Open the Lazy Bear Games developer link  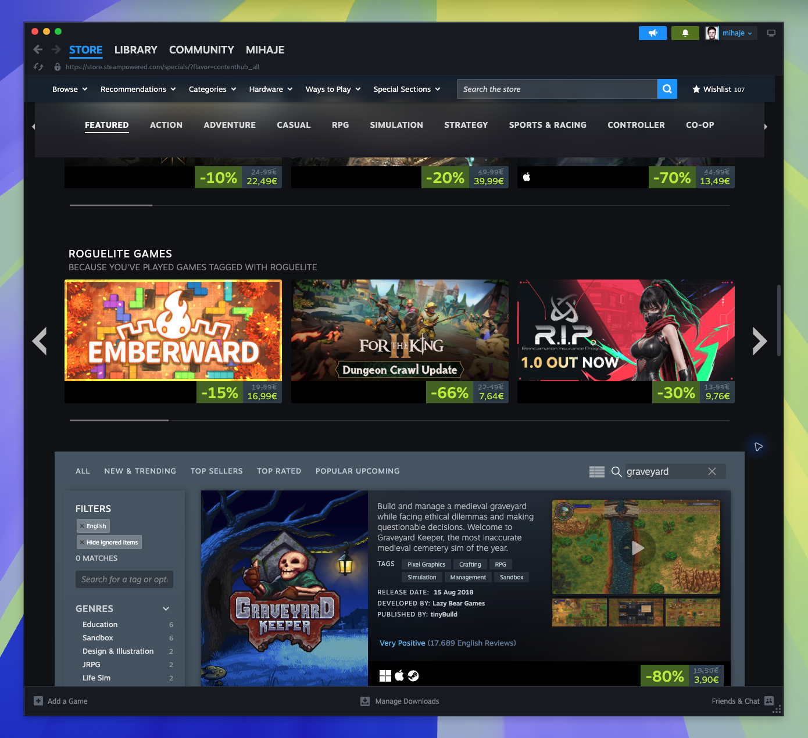click(459, 603)
